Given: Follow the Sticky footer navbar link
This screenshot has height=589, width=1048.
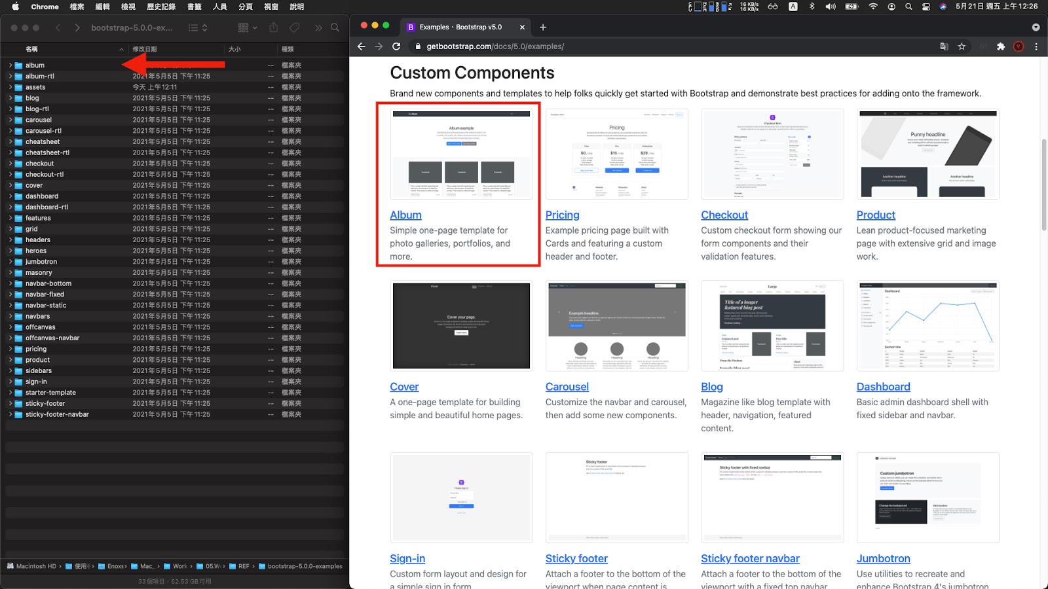Looking at the screenshot, I should point(750,558).
